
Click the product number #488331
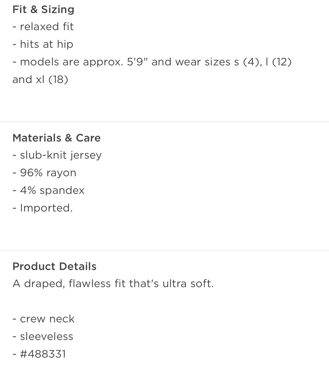(43, 354)
